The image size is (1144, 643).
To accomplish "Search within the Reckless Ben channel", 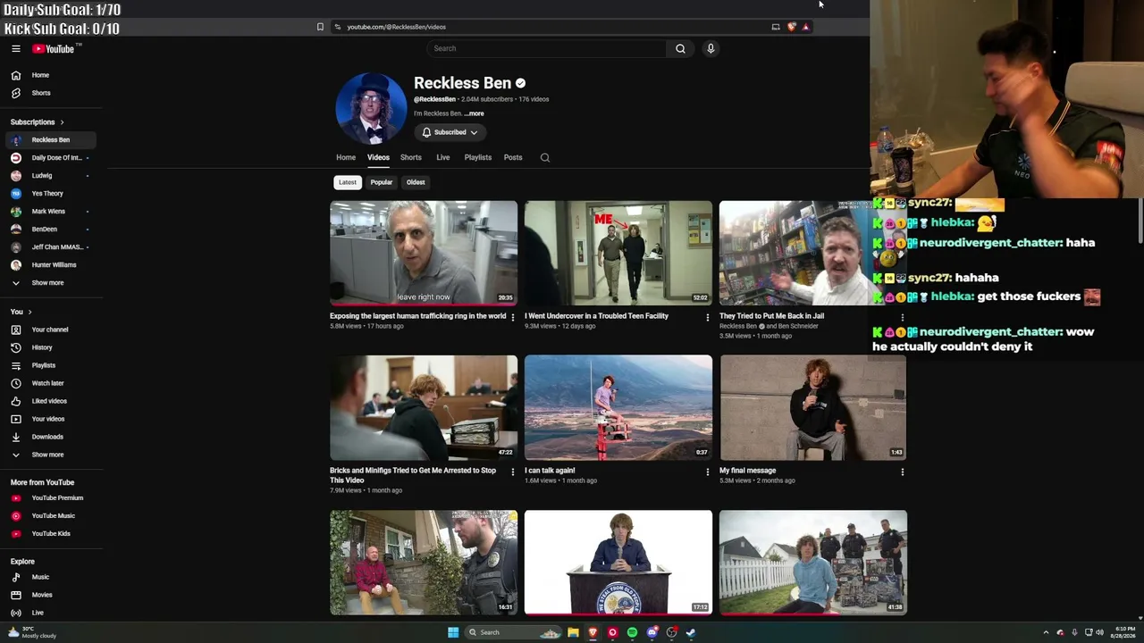I will [x=545, y=158].
